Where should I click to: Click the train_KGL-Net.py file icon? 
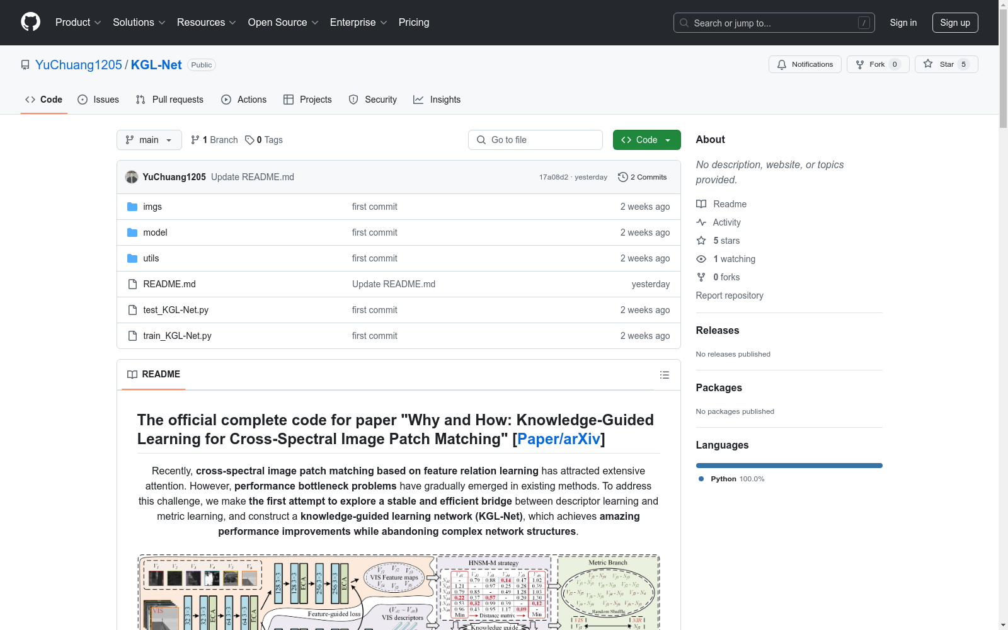(x=132, y=336)
